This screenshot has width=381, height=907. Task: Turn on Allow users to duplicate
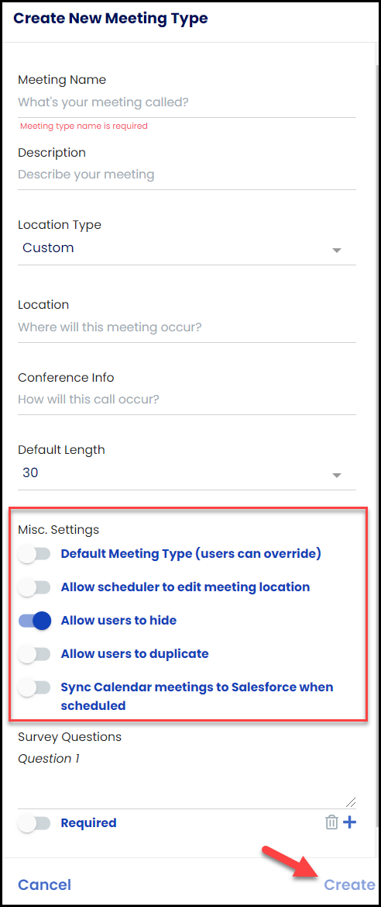pos(34,654)
